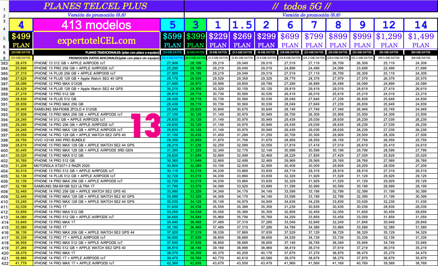Select the yellow plan number '4' cell
438x266 pixels.
pos(21,25)
